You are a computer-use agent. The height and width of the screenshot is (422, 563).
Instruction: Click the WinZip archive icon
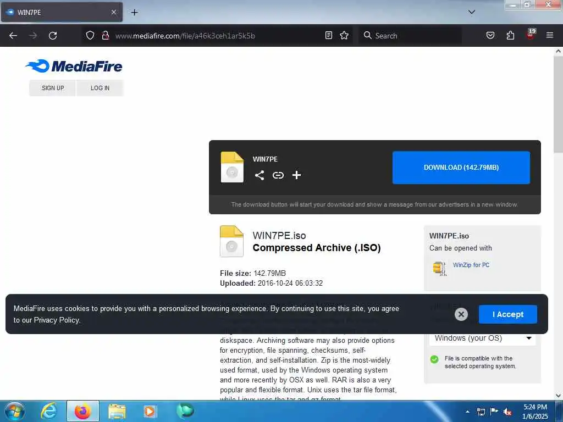[439, 268]
